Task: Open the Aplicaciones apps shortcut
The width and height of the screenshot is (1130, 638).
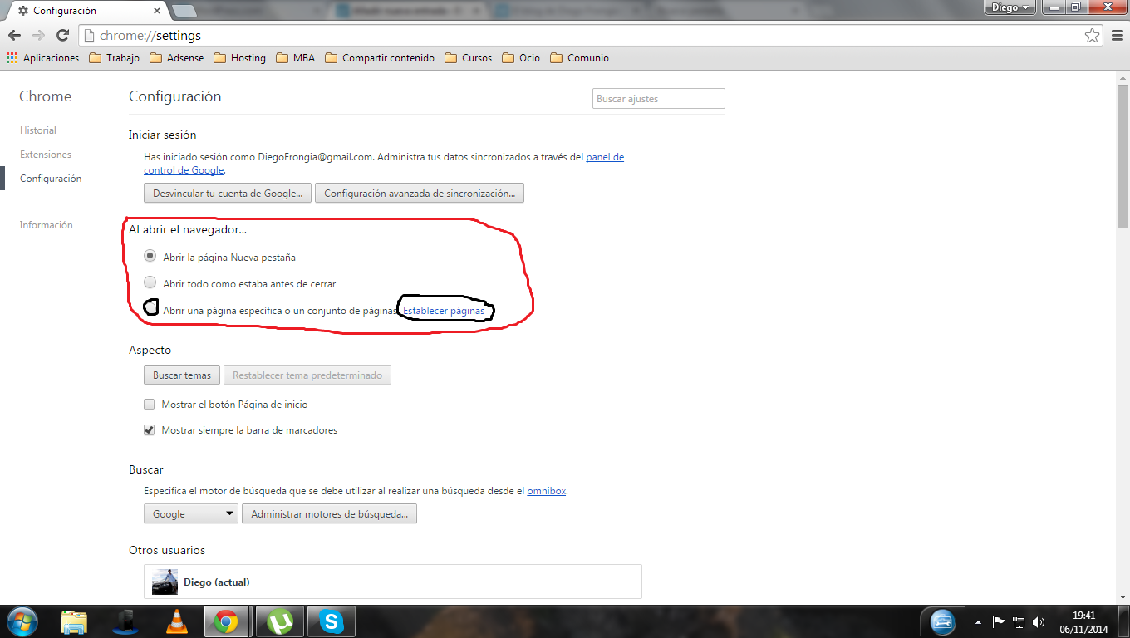Action: pos(42,58)
